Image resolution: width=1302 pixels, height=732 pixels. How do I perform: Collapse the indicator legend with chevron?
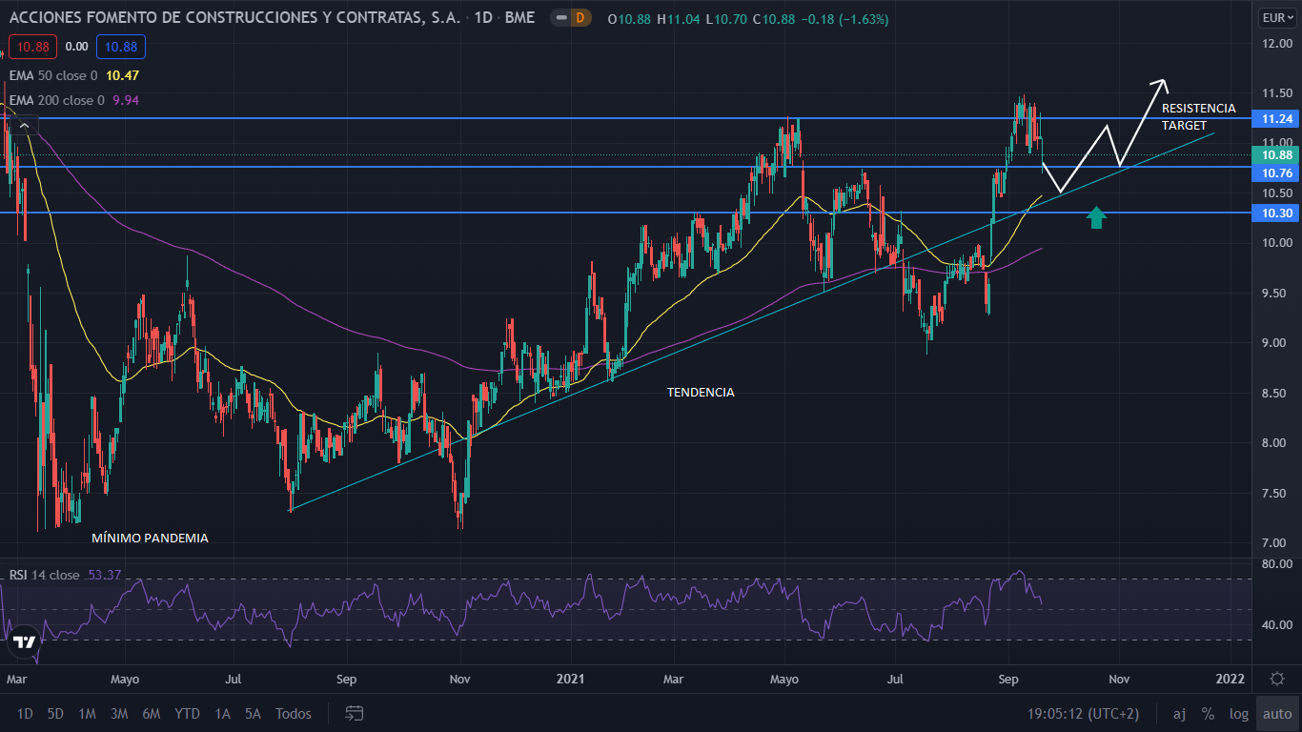[25, 125]
